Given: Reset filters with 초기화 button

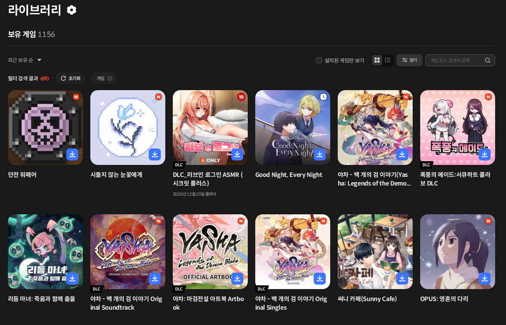Looking at the screenshot, I should 70,78.
